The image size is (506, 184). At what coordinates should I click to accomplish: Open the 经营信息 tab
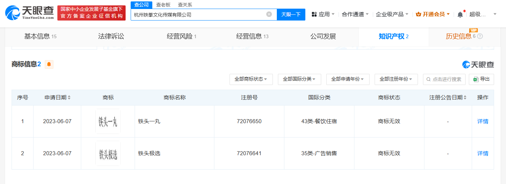[252, 36]
